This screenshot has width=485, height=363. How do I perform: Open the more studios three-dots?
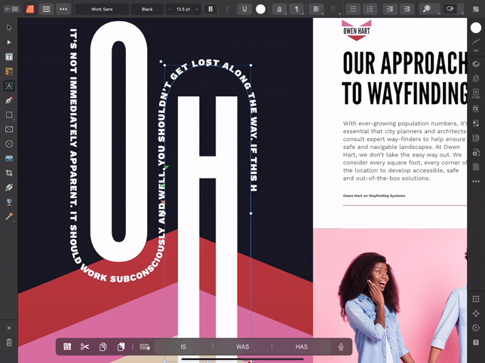[x=476, y=181]
